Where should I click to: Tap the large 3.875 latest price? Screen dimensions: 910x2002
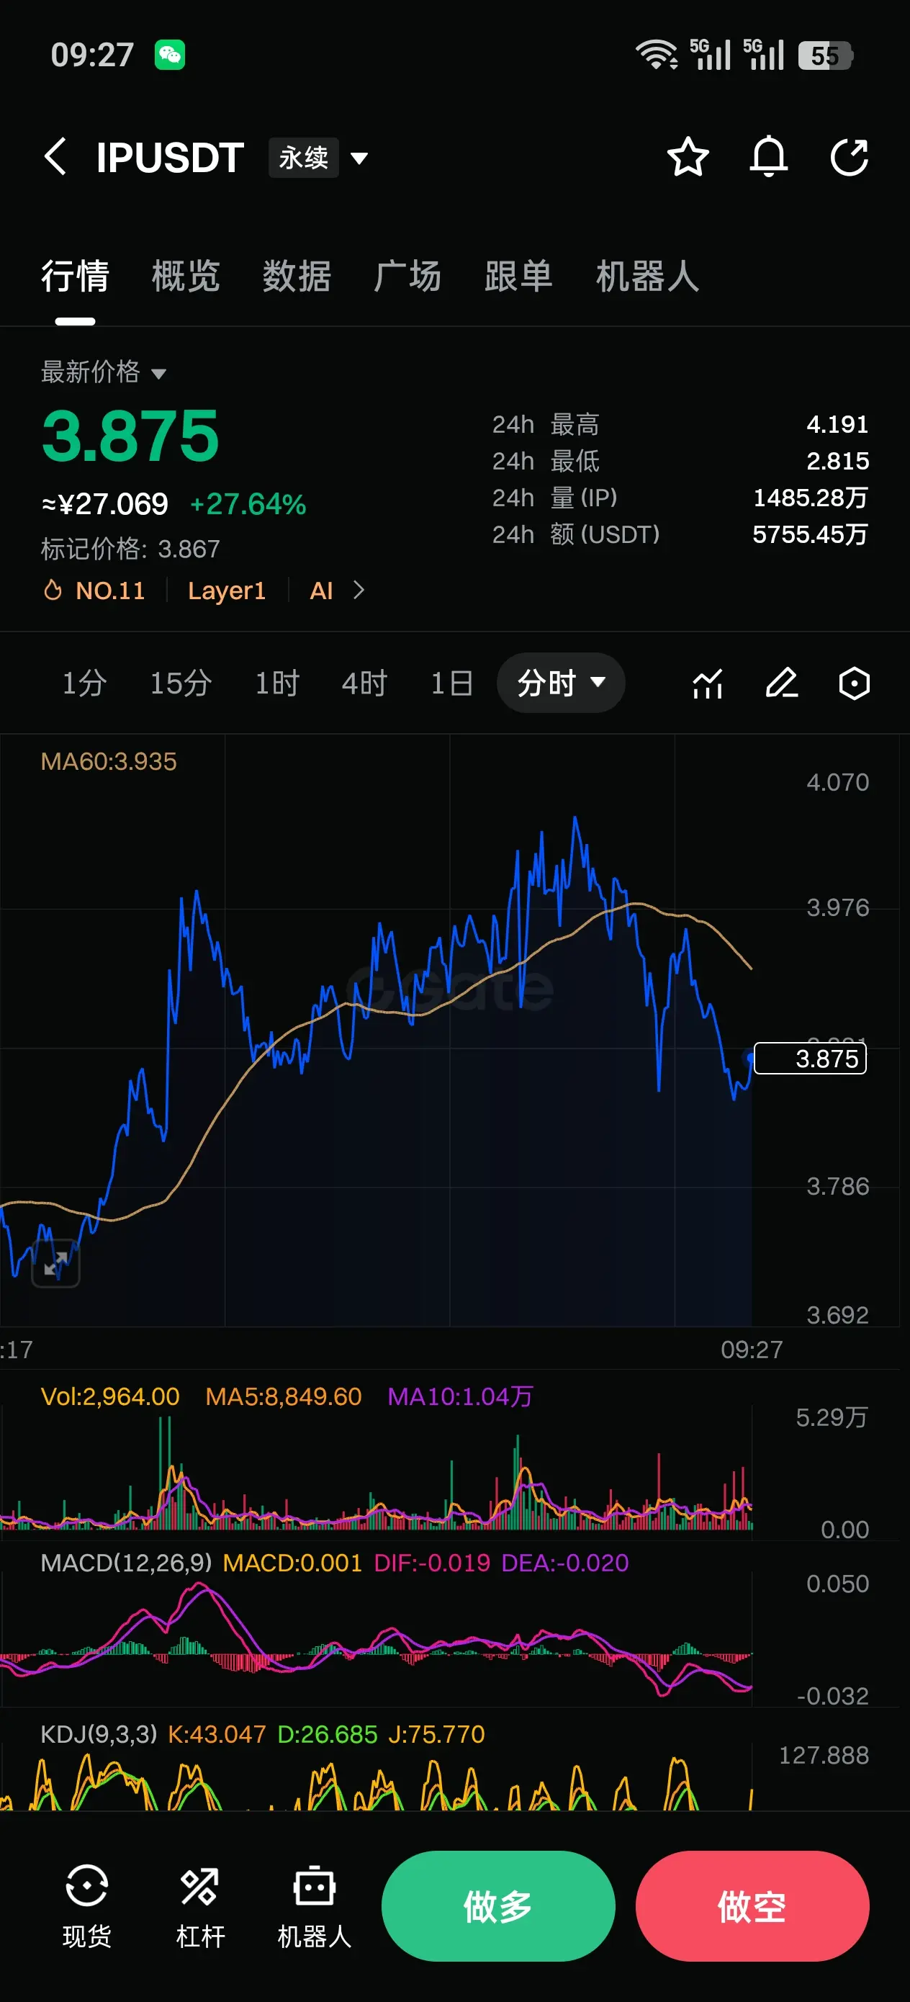pos(130,437)
